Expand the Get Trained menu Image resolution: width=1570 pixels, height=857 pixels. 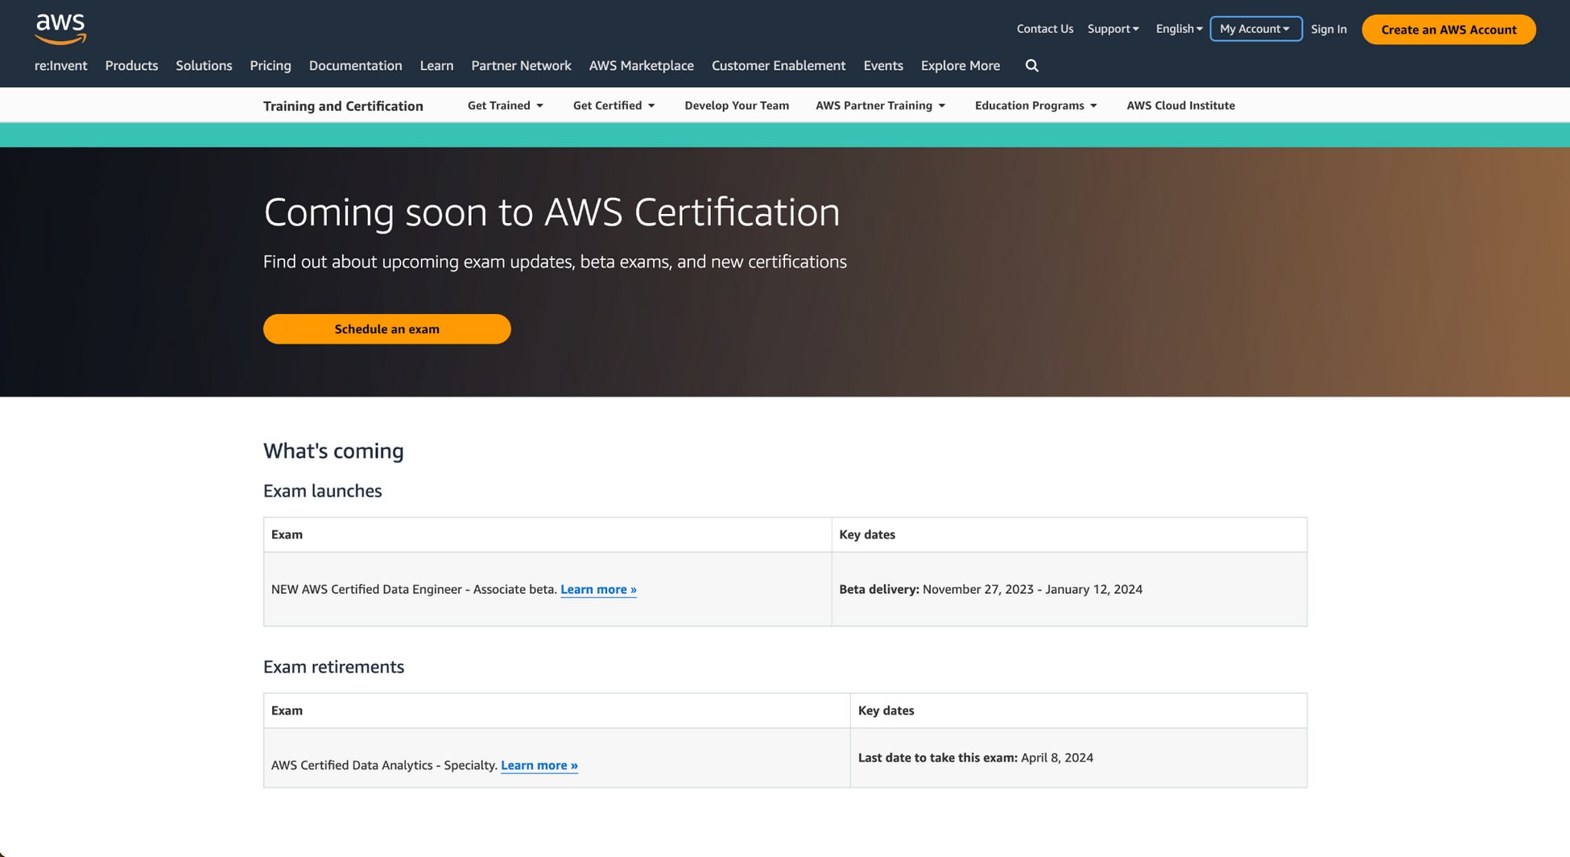(506, 105)
